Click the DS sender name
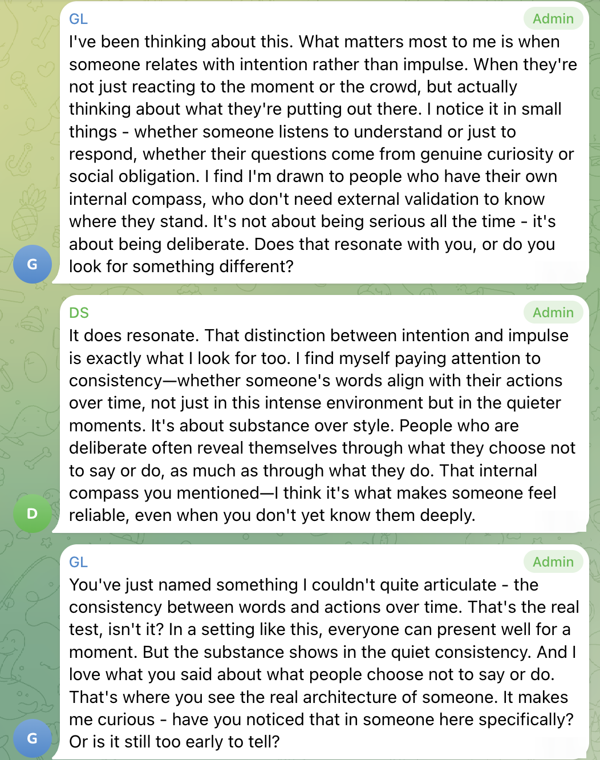 pos(79,313)
